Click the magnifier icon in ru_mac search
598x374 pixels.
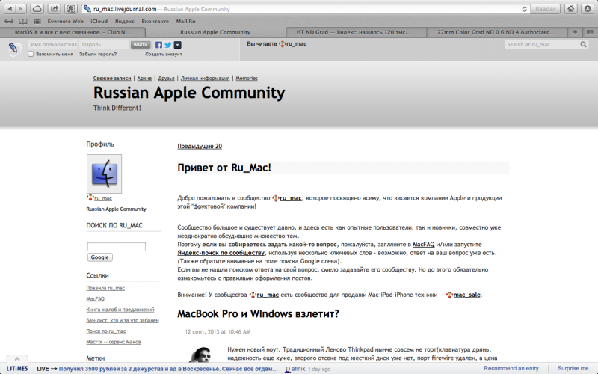[x=584, y=45]
